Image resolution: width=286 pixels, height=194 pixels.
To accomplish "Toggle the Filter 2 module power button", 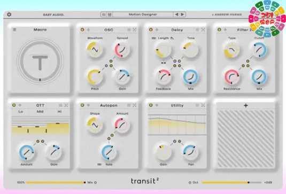I will click(219, 29).
